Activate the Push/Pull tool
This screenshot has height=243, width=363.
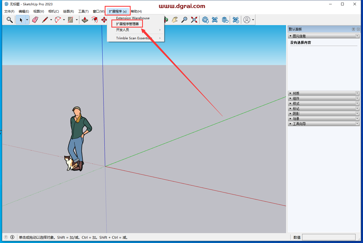point(85,20)
